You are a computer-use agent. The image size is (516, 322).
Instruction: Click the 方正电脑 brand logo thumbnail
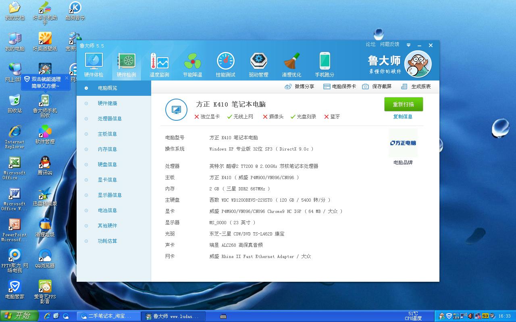point(403,143)
